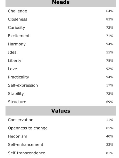
Task: Click the Self-enhancement row label
Action: 26,144
